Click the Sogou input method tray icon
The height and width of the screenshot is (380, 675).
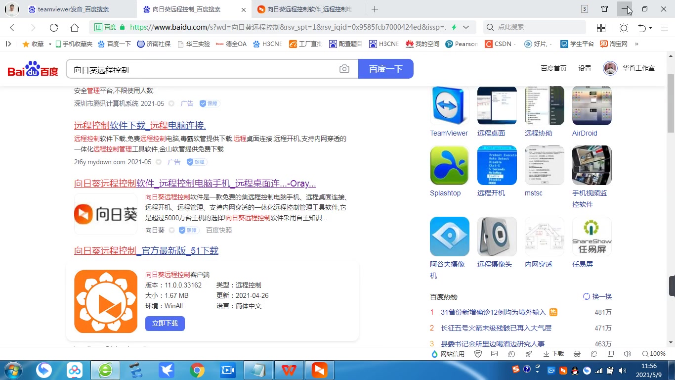(516, 369)
